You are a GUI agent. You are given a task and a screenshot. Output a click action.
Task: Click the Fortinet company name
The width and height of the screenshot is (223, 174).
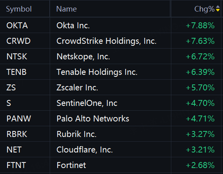(71, 165)
